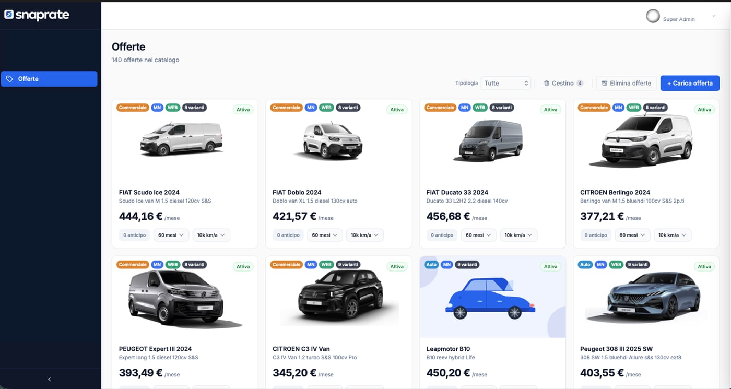Image resolution: width=731 pixels, height=389 pixels.
Task: Open the FIAT Doblo van image
Action: pos(328,140)
